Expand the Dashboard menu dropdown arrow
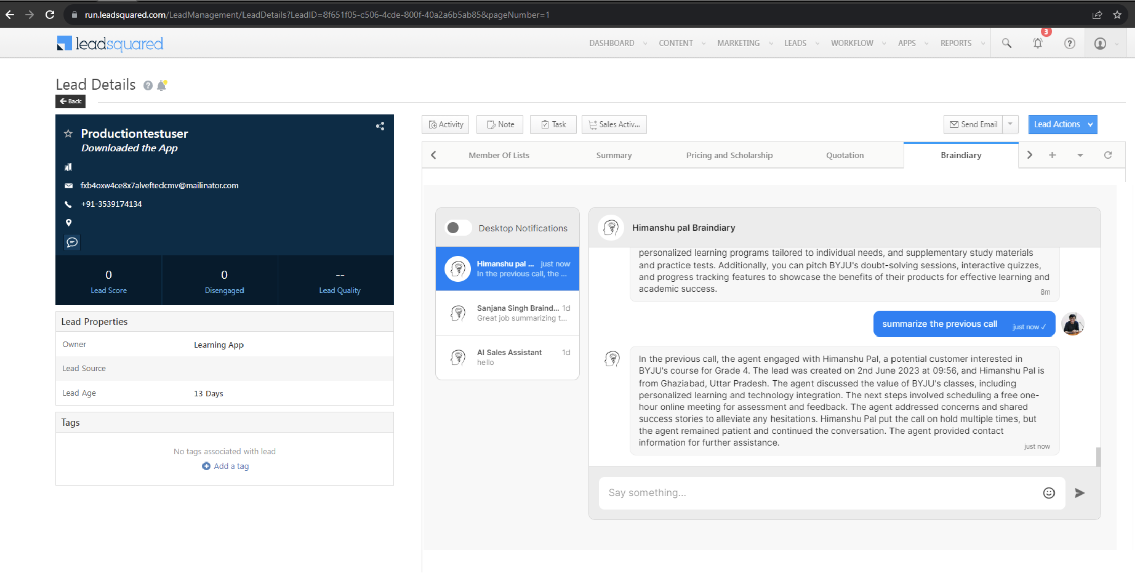Screen dimensions: 1135x588 click(x=645, y=44)
